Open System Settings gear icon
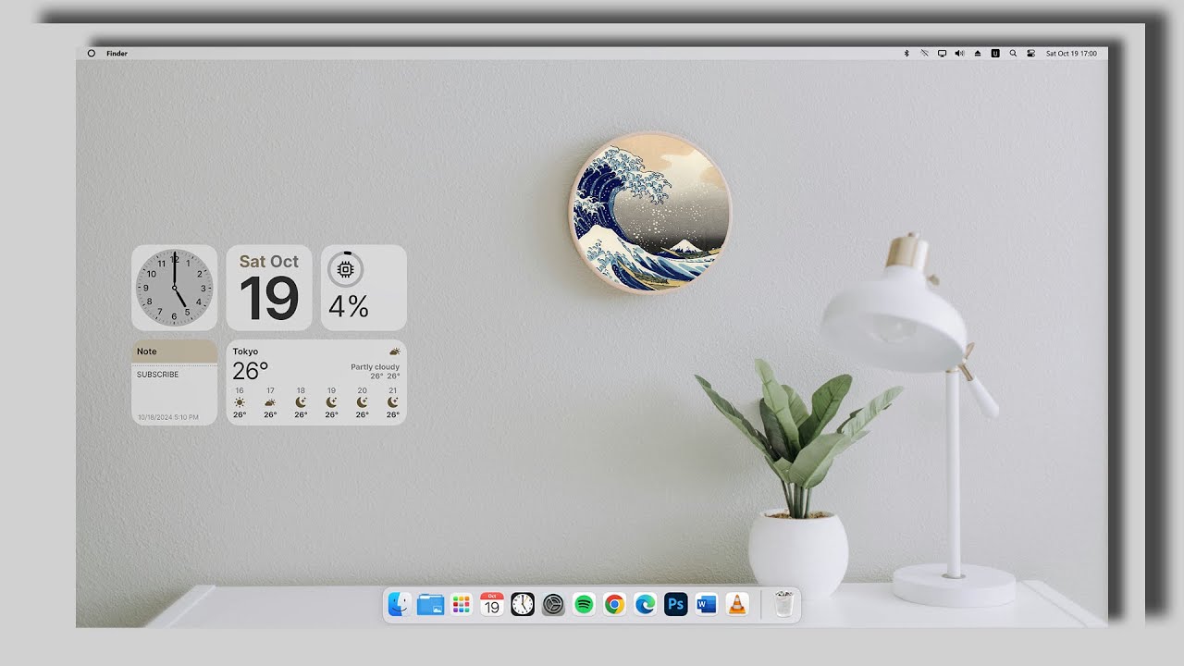Screen dimensions: 1184x666 pos(553,605)
